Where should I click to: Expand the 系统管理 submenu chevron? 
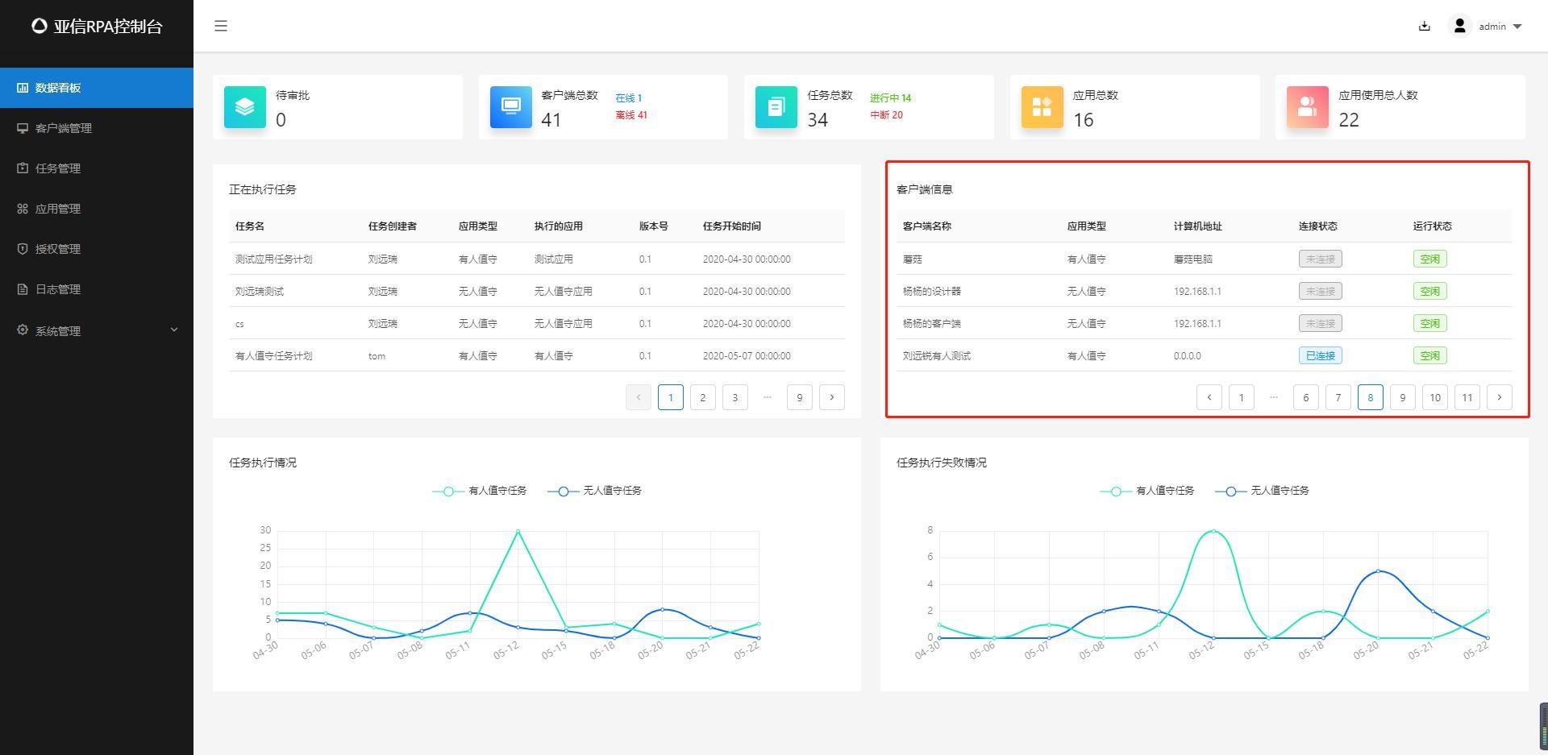click(173, 330)
